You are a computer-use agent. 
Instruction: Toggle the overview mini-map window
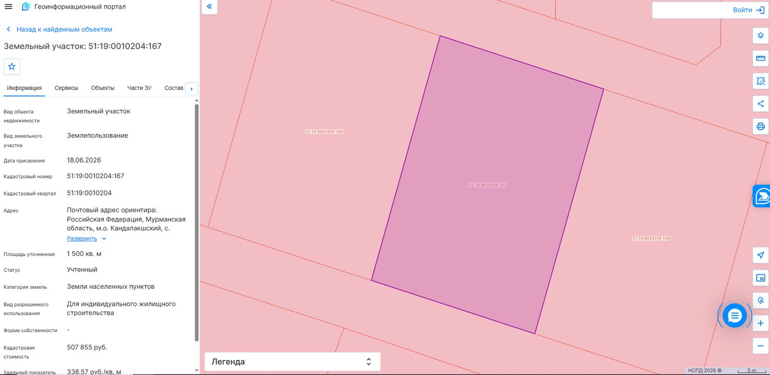point(760,278)
